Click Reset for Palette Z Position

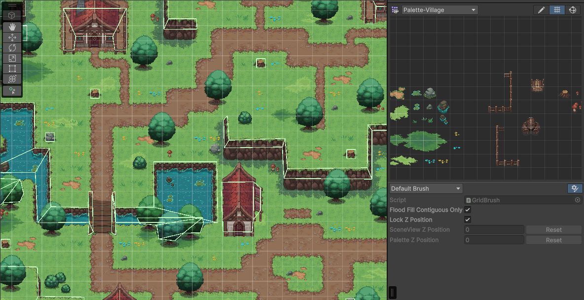(x=553, y=240)
